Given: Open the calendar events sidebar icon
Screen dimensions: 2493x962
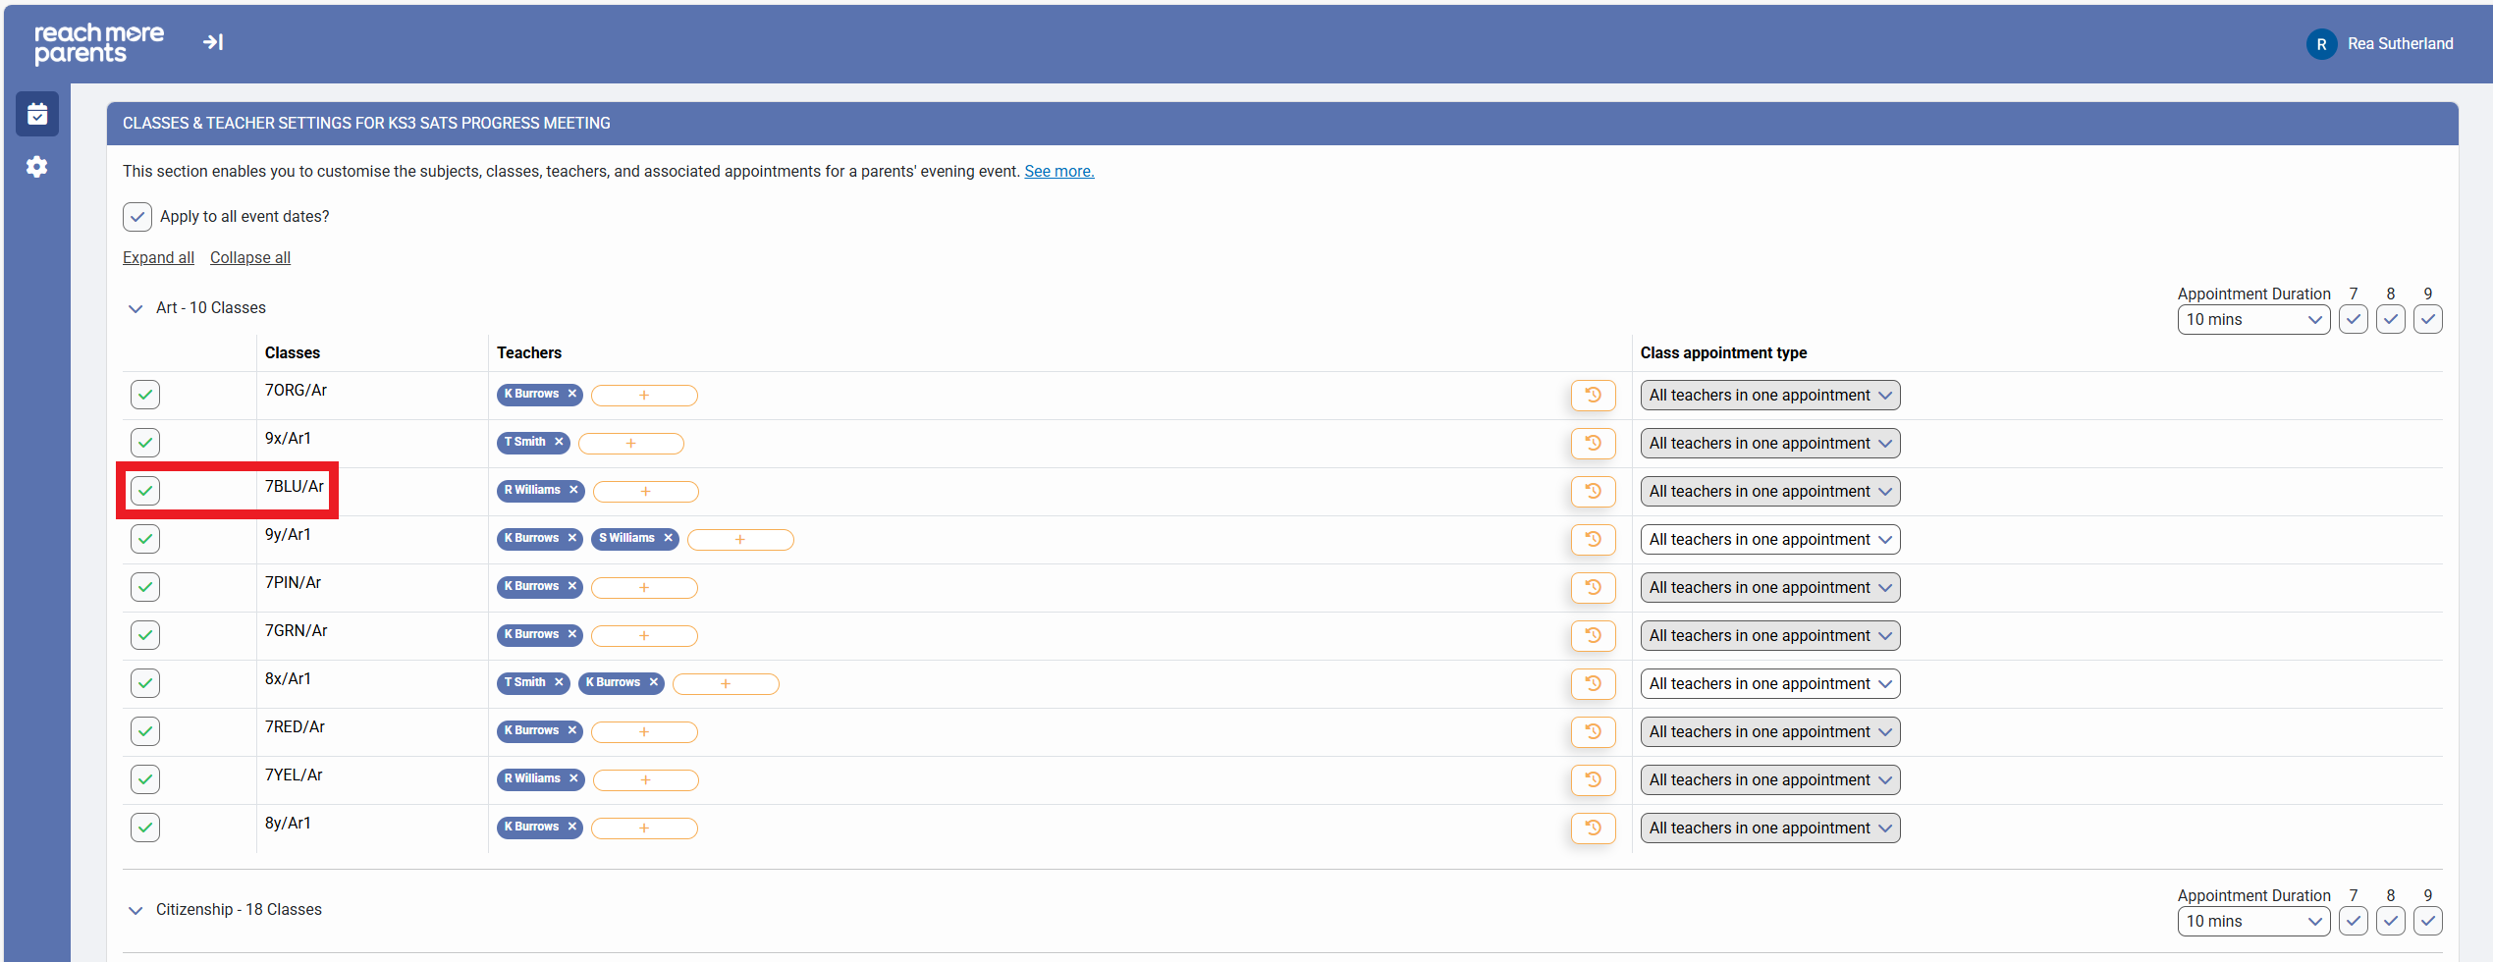Looking at the screenshot, I should tap(37, 115).
